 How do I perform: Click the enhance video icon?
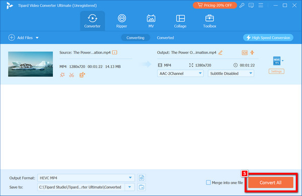[x=82, y=75]
